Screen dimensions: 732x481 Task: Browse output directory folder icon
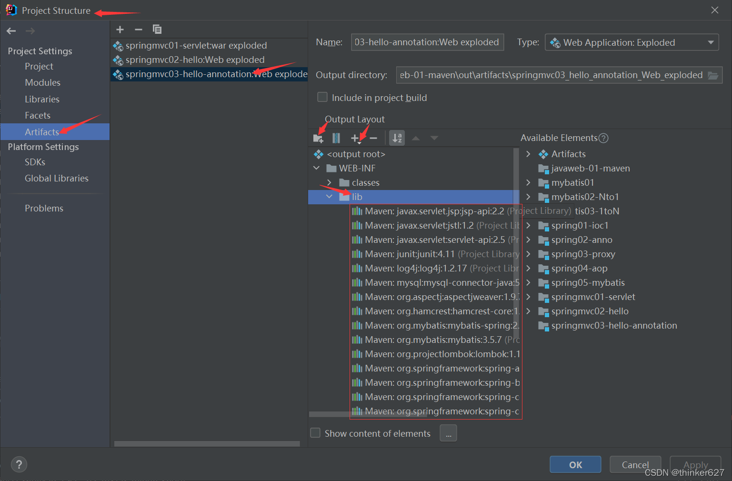(x=713, y=75)
